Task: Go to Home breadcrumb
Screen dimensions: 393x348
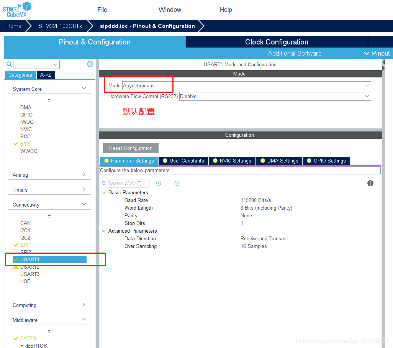Action: [14, 26]
